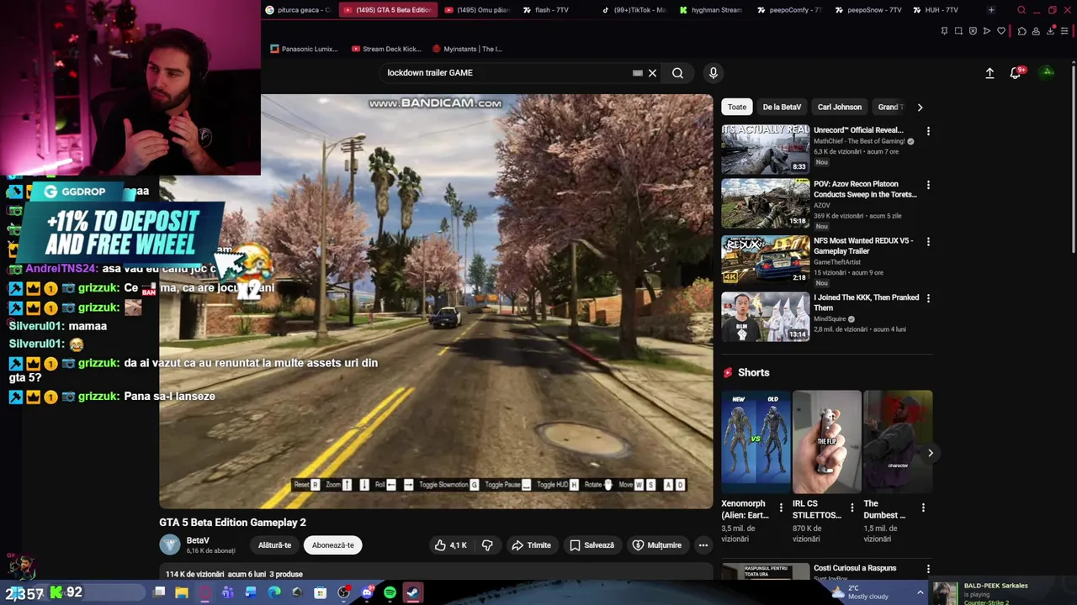
Task: Share the video with the Trimite button
Action: 531,545
